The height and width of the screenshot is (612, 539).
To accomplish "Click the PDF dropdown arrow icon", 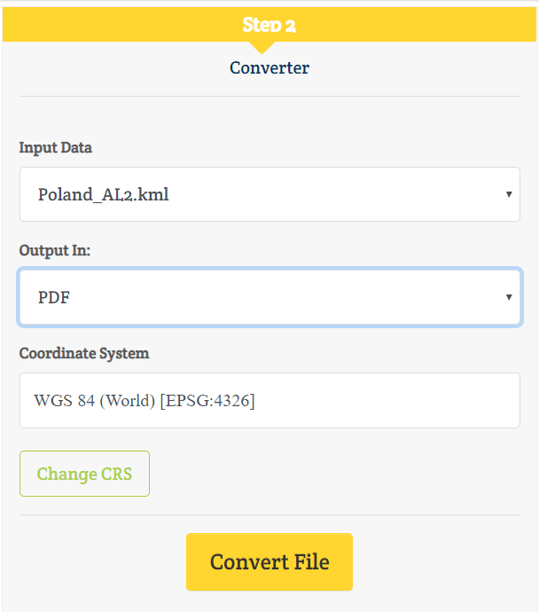I will click(509, 297).
